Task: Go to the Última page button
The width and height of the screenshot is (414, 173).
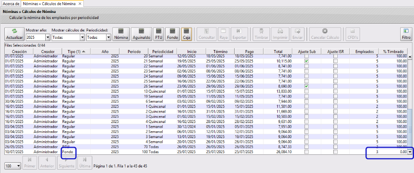Action: point(85,163)
